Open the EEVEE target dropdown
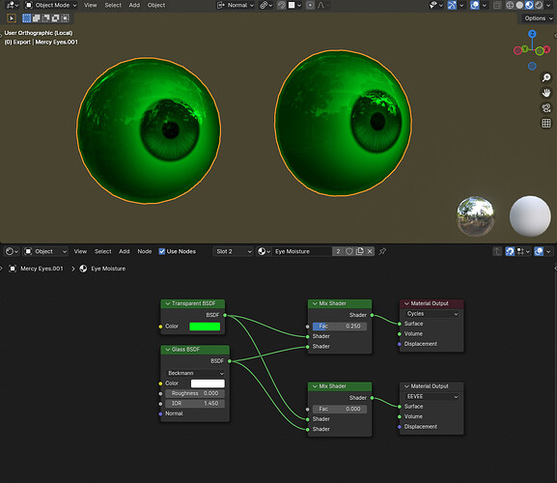This screenshot has width=557, height=483. (432, 397)
